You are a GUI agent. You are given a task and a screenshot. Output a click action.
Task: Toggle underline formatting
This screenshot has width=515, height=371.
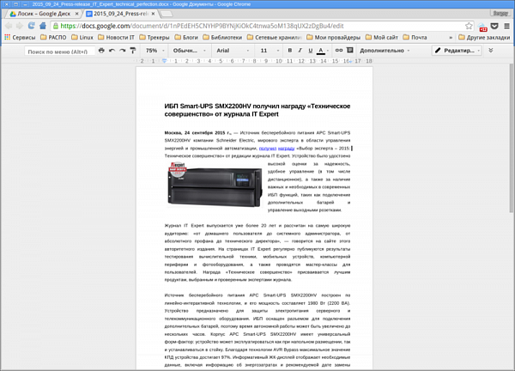click(x=311, y=51)
